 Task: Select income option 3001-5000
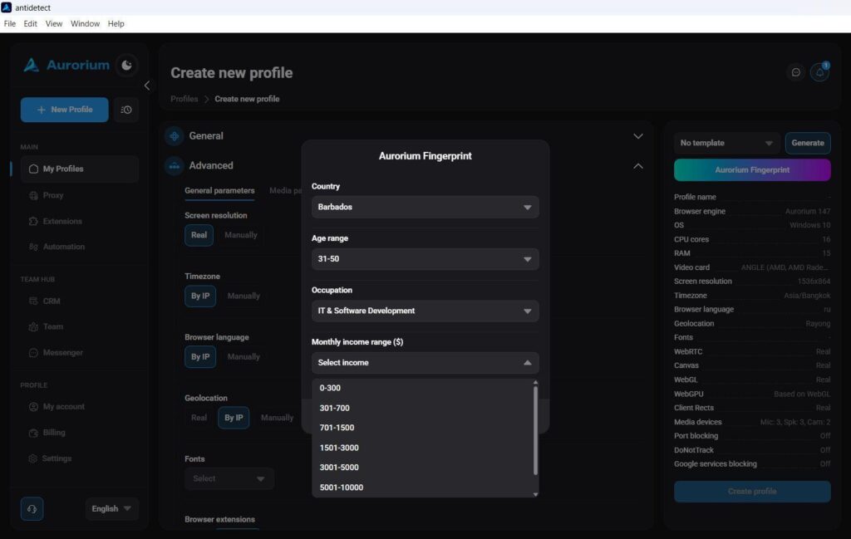(422, 468)
